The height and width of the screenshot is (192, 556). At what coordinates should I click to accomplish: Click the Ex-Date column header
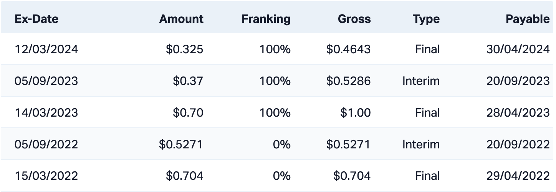pos(36,19)
